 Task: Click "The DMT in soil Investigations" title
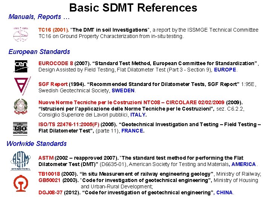pyautogui.click(x=110, y=30)
